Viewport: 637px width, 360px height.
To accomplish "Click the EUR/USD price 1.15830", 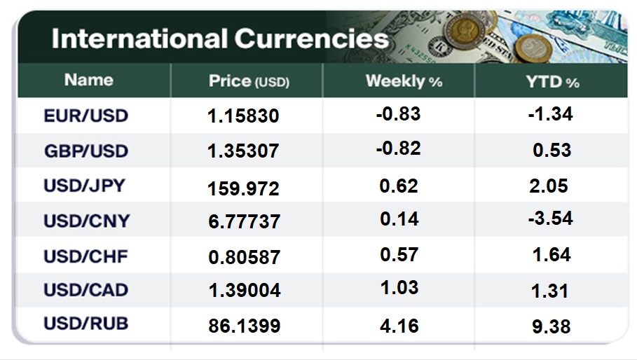I will [x=243, y=116].
